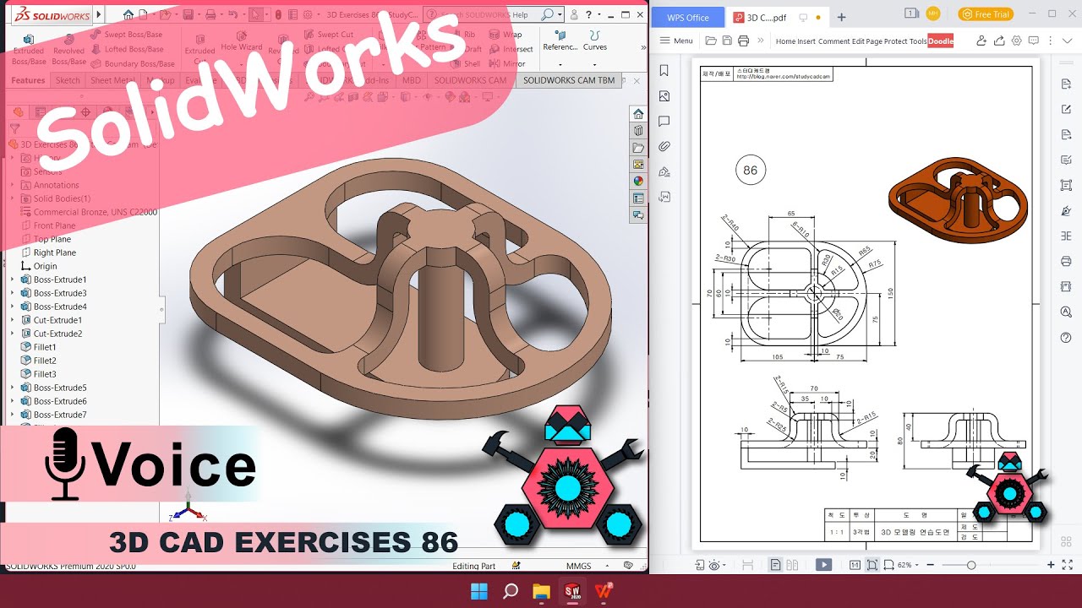Viewport: 1082px width, 608px height.
Task: Open WPS settings gear icon
Action: 1017,41
